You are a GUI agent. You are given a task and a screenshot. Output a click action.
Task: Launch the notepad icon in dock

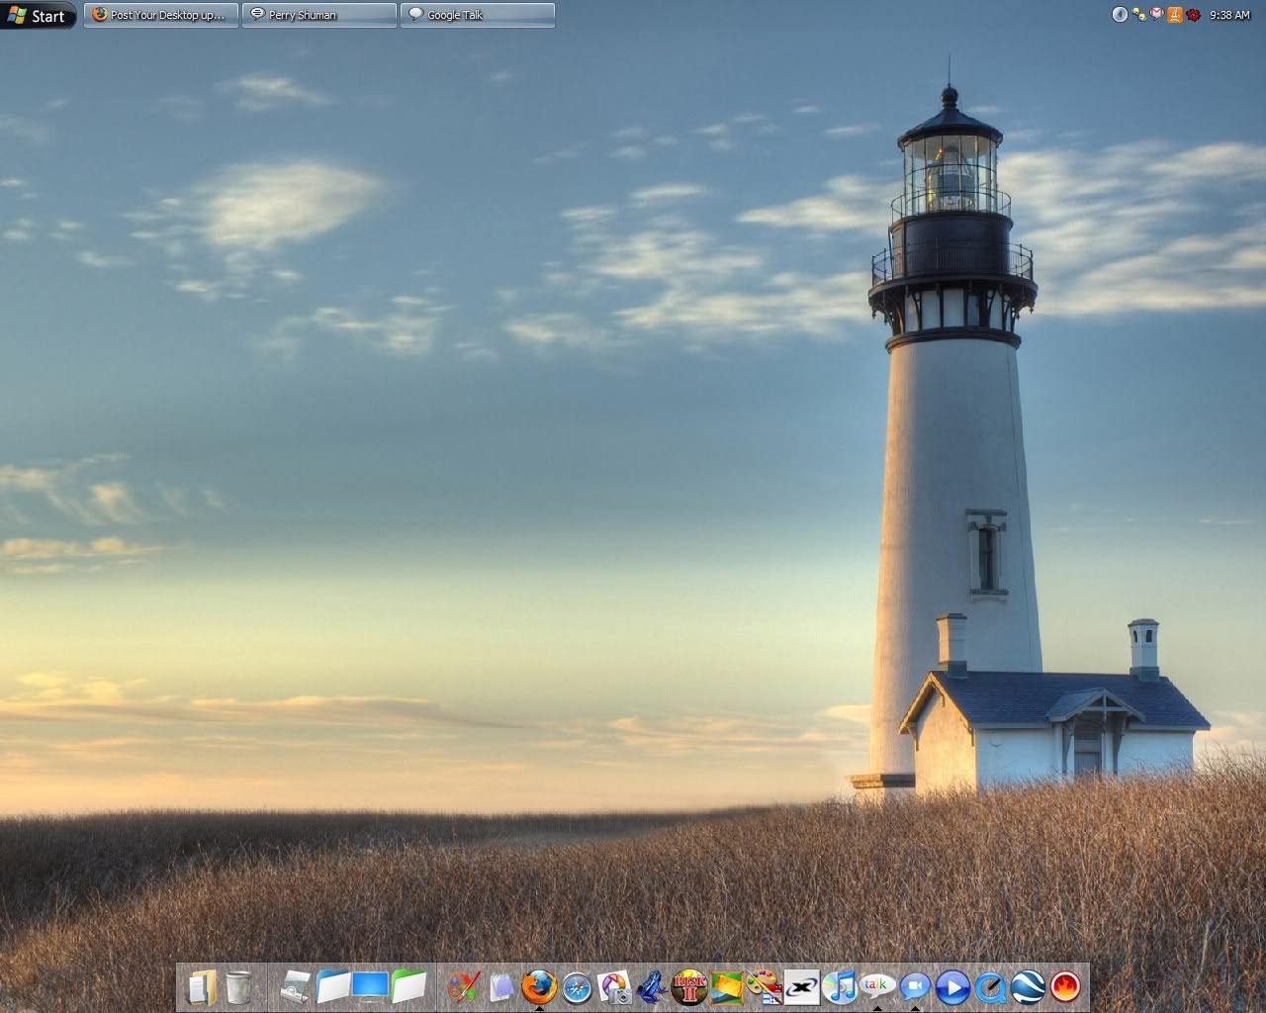point(502,986)
